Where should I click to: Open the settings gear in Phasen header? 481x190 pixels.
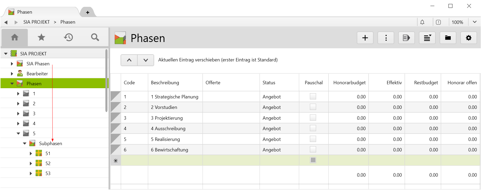click(468, 38)
